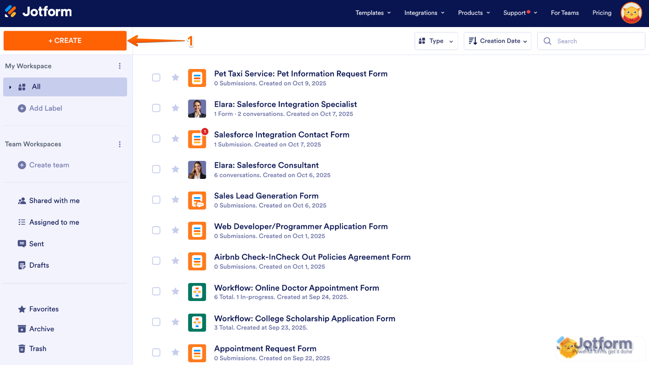The image size is (649, 365).
Task: Check Elara: Salesforce Consultant row
Action: (156, 169)
